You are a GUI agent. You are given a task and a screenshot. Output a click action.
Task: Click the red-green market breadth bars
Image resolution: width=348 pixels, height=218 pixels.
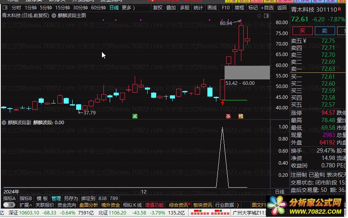click(x=210, y=213)
